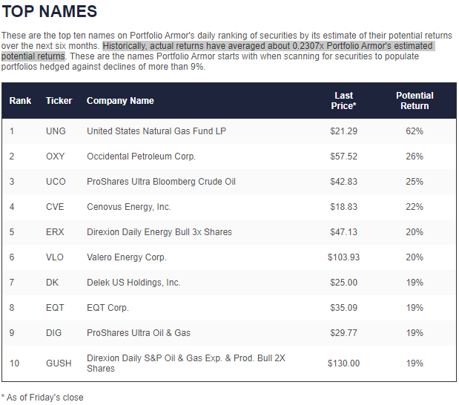Viewport: 459px width, 405px height.
Task: Click the GUSH ticker symbol
Action: pos(59,363)
